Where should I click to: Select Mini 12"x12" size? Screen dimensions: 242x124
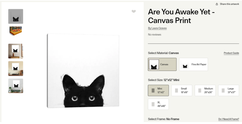coord(158,90)
